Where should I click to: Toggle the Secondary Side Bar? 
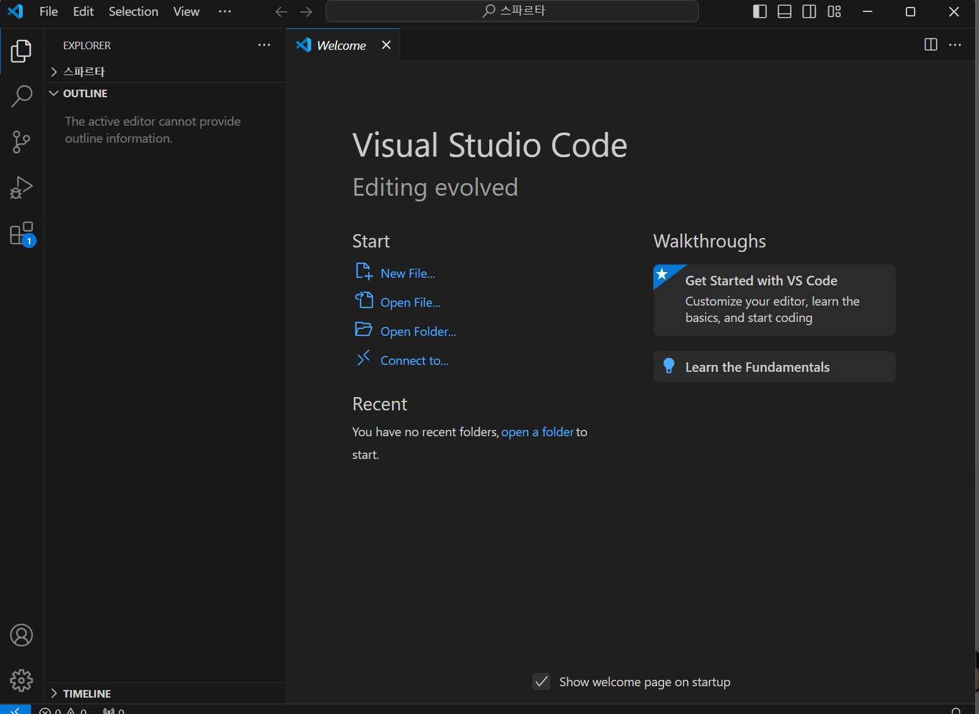pos(809,11)
